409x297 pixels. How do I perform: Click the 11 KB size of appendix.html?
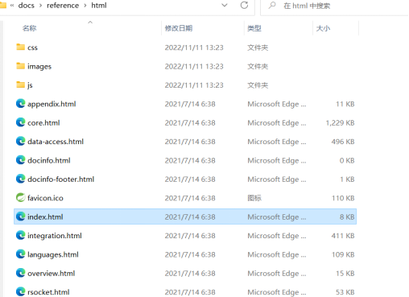345,104
